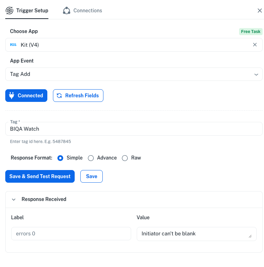
Task: Click the Tag input field
Action: pos(134,129)
